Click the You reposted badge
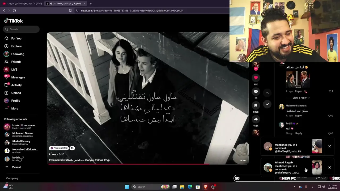Screen dimensions: 340x191 pyautogui.click(x=59, y=148)
